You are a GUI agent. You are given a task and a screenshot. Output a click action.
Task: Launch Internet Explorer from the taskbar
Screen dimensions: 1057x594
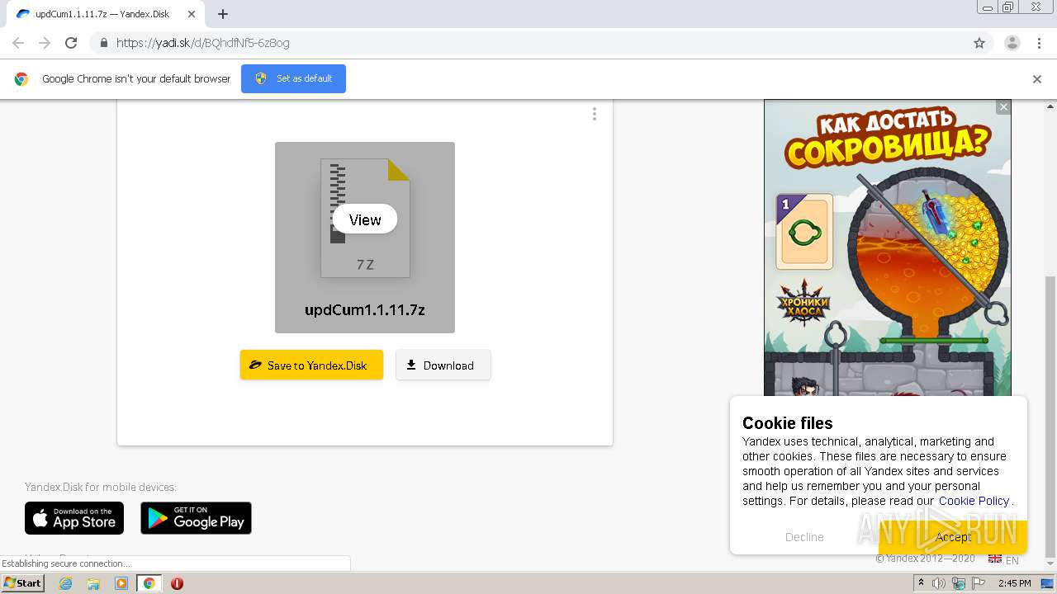[x=66, y=583]
